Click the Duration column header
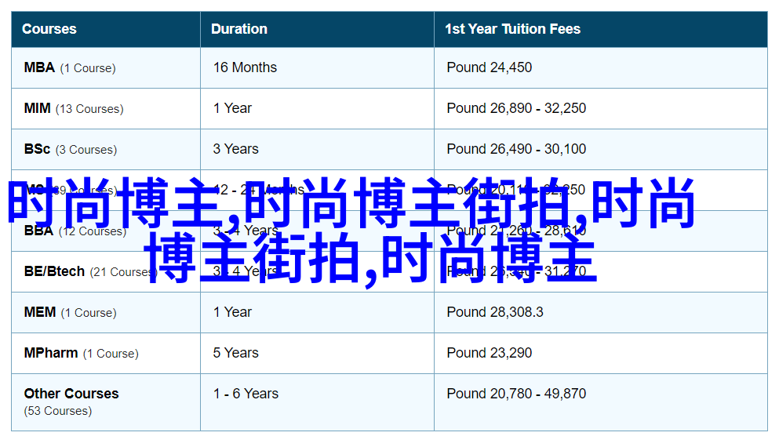The image size is (779, 447). point(239,29)
